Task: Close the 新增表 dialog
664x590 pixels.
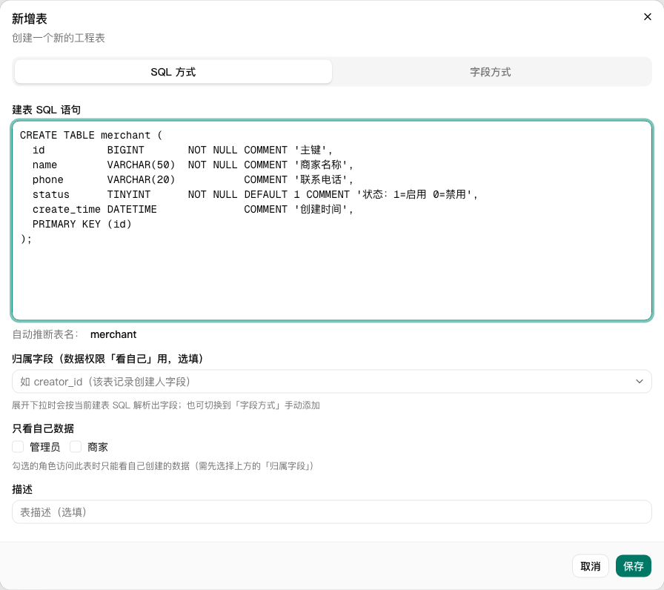Action: pos(647,16)
